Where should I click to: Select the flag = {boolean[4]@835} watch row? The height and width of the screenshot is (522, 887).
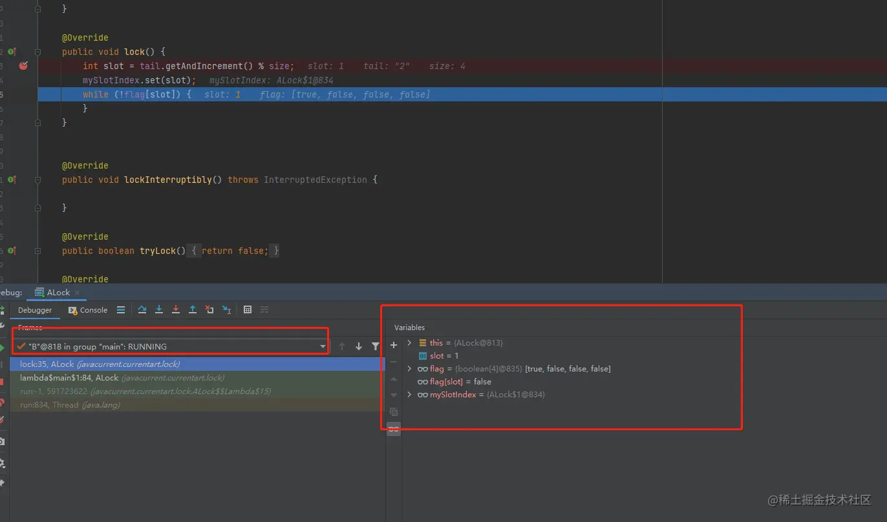coord(513,369)
